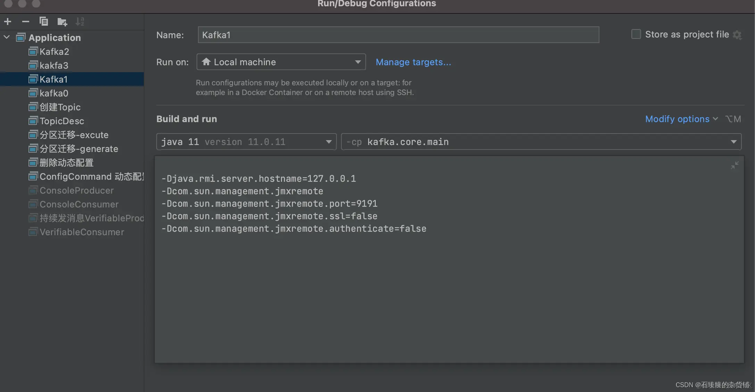Click the Application folder type icon
The image size is (755, 392).
pyautogui.click(x=21, y=37)
